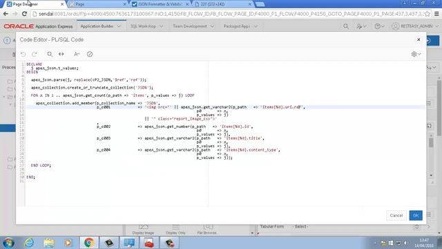This screenshot has width=442, height=249.
Task: Open the media player taskbar icon
Action: (x=68, y=243)
